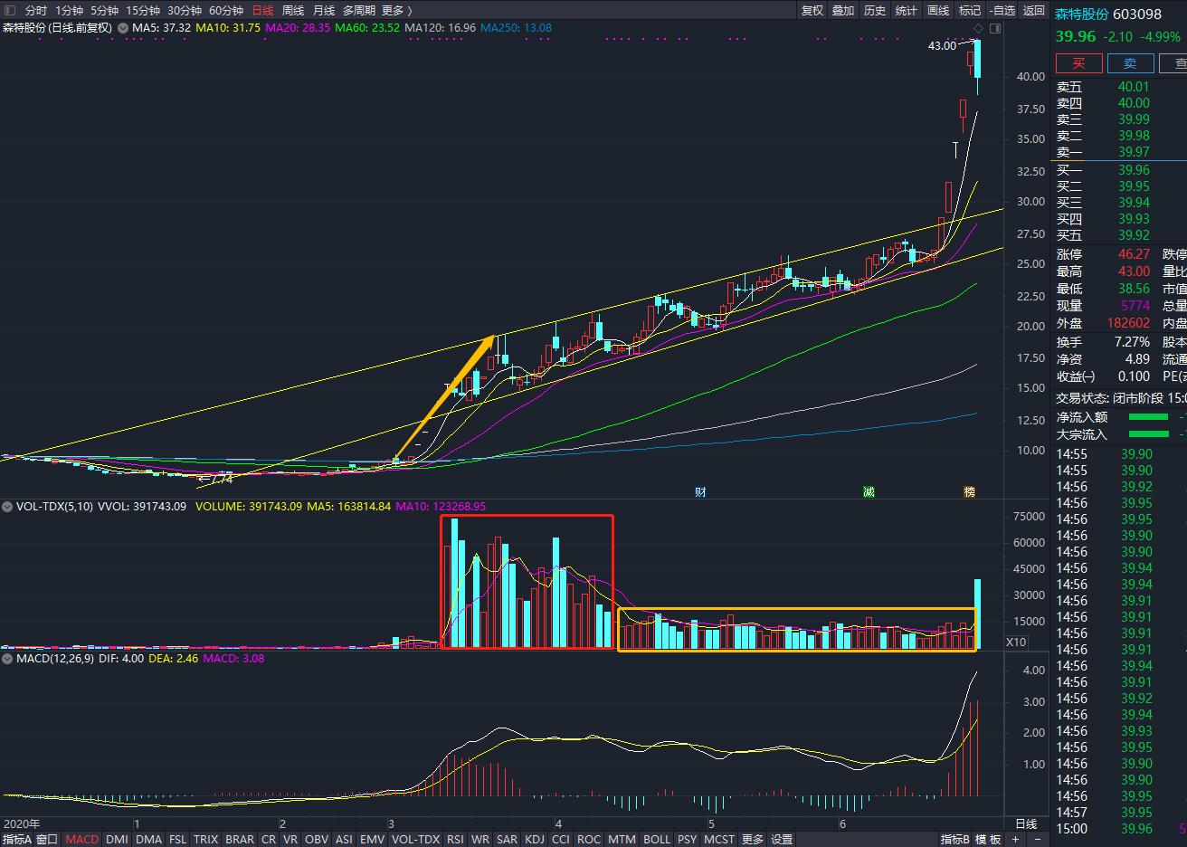Click the 统计 statistics button
This screenshot has height=847, width=1187.
pyautogui.click(x=907, y=10)
